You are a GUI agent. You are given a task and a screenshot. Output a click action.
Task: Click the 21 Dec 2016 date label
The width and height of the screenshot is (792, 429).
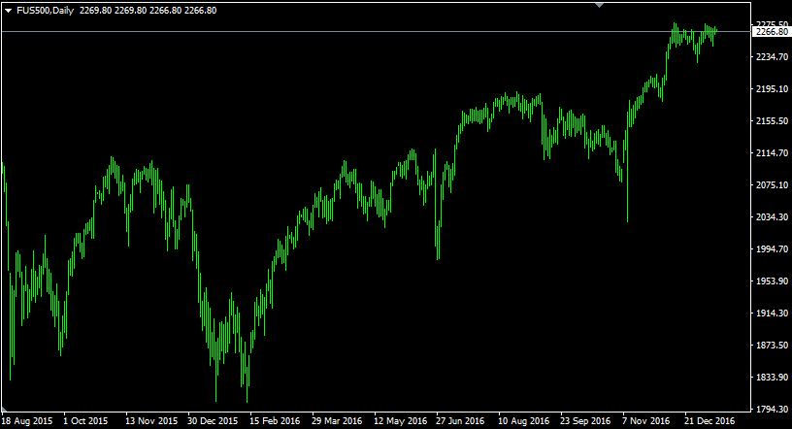tap(709, 420)
